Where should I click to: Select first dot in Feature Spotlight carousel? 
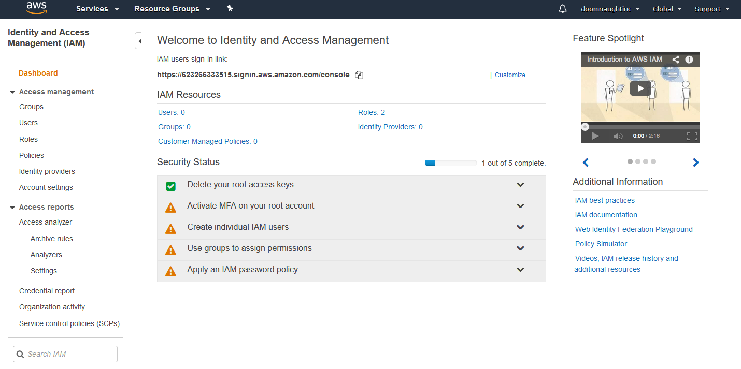pyautogui.click(x=630, y=161)
